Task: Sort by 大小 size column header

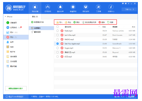Action: tap(133, 27)
